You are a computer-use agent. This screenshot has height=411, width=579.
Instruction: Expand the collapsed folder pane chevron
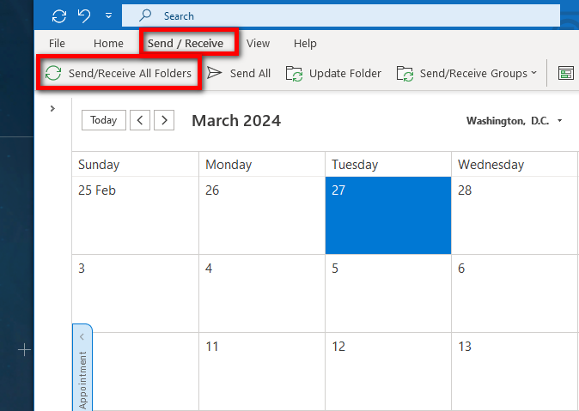click(52, 109)
